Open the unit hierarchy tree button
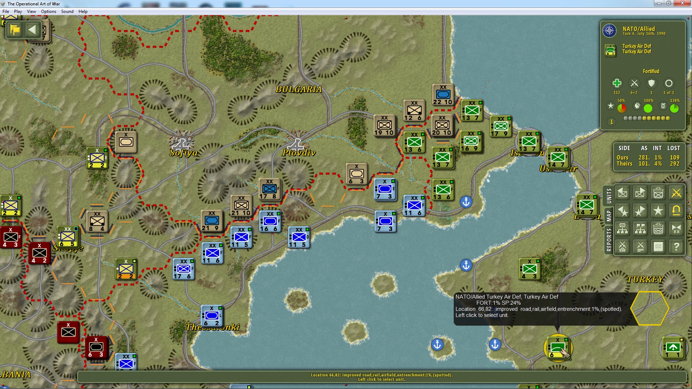 coord(622,229)
